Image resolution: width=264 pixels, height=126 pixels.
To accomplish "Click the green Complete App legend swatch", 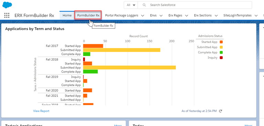I will click(221, 53).
